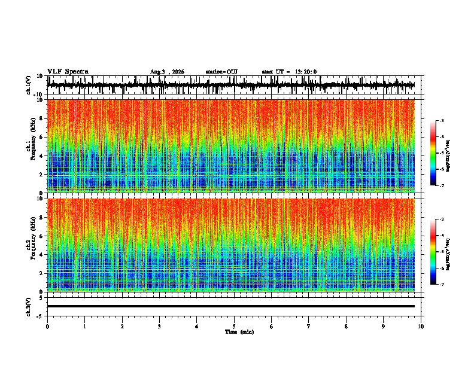Click the ch.2 colorbar log(PSD) label

(448, 254)
